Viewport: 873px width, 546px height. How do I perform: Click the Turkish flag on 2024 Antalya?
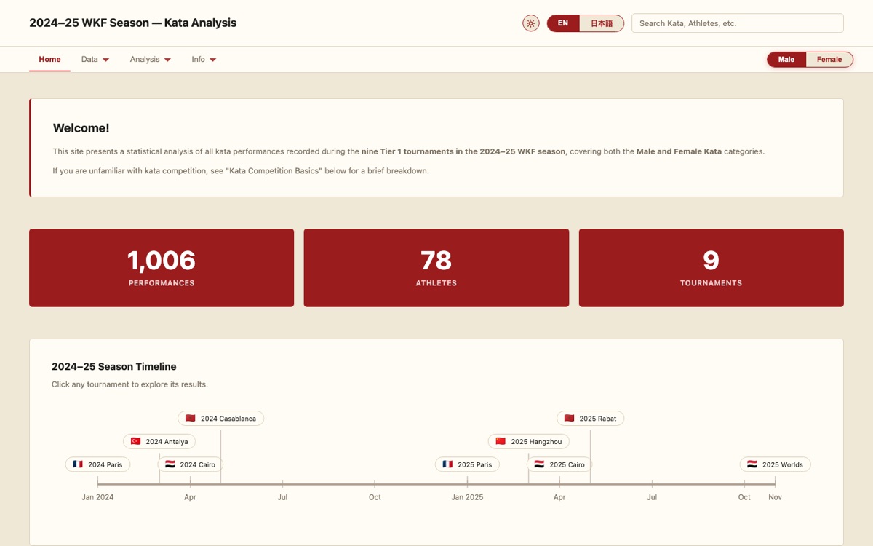(135, 441)
